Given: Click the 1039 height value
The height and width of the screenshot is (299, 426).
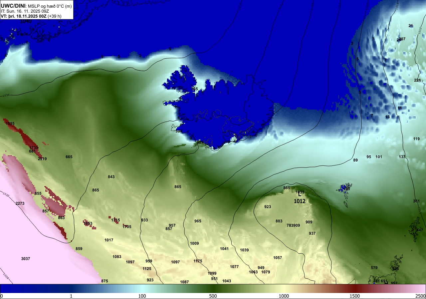Looking at the screenshot, I should coord(244,250).
